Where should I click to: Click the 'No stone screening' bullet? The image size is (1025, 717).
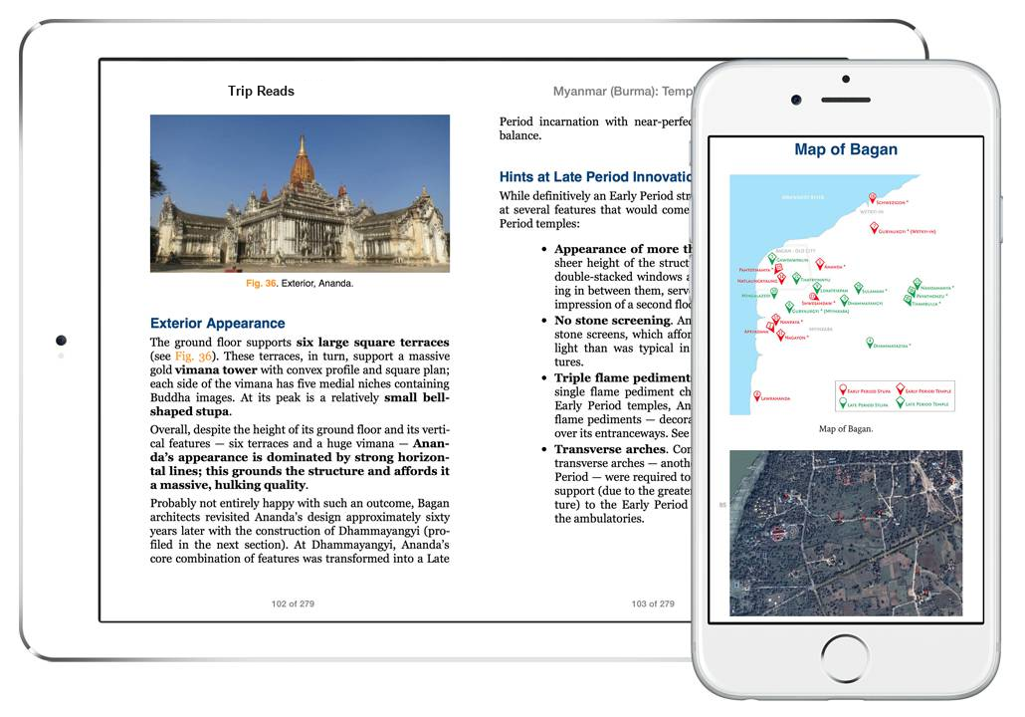click(x=613, y=321)
